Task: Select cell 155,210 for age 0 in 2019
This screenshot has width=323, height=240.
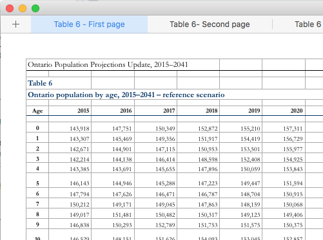Action: (x=240, y=127)
